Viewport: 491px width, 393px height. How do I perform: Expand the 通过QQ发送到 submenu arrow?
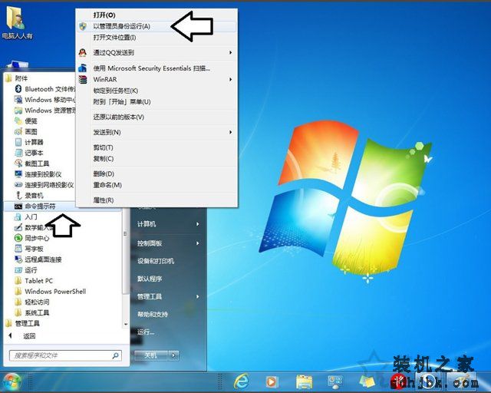coord(230,53)
